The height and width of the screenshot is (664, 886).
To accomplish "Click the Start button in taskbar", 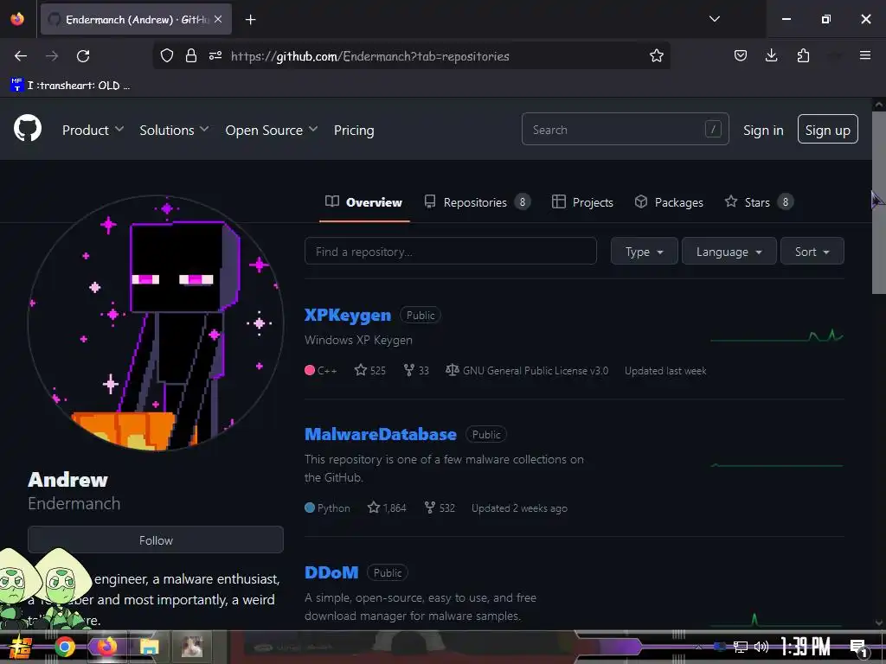I will (x=20, y=648).
